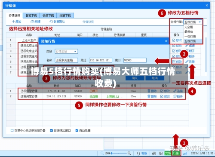Viewport: 215px width, 157px height.
Task: Edit (修改) the 上证云生产 row
Action: 177,40
